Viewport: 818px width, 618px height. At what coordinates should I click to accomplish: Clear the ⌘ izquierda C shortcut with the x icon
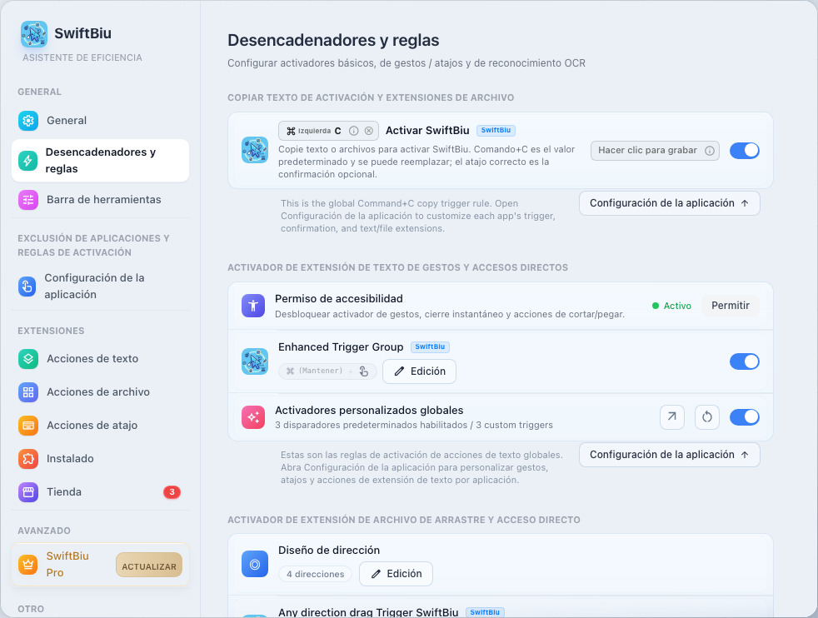[369, 131]
